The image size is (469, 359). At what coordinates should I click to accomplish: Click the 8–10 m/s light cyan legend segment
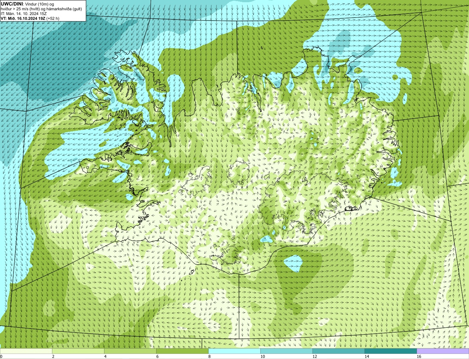pyautogui.click(x=234, y=351)
